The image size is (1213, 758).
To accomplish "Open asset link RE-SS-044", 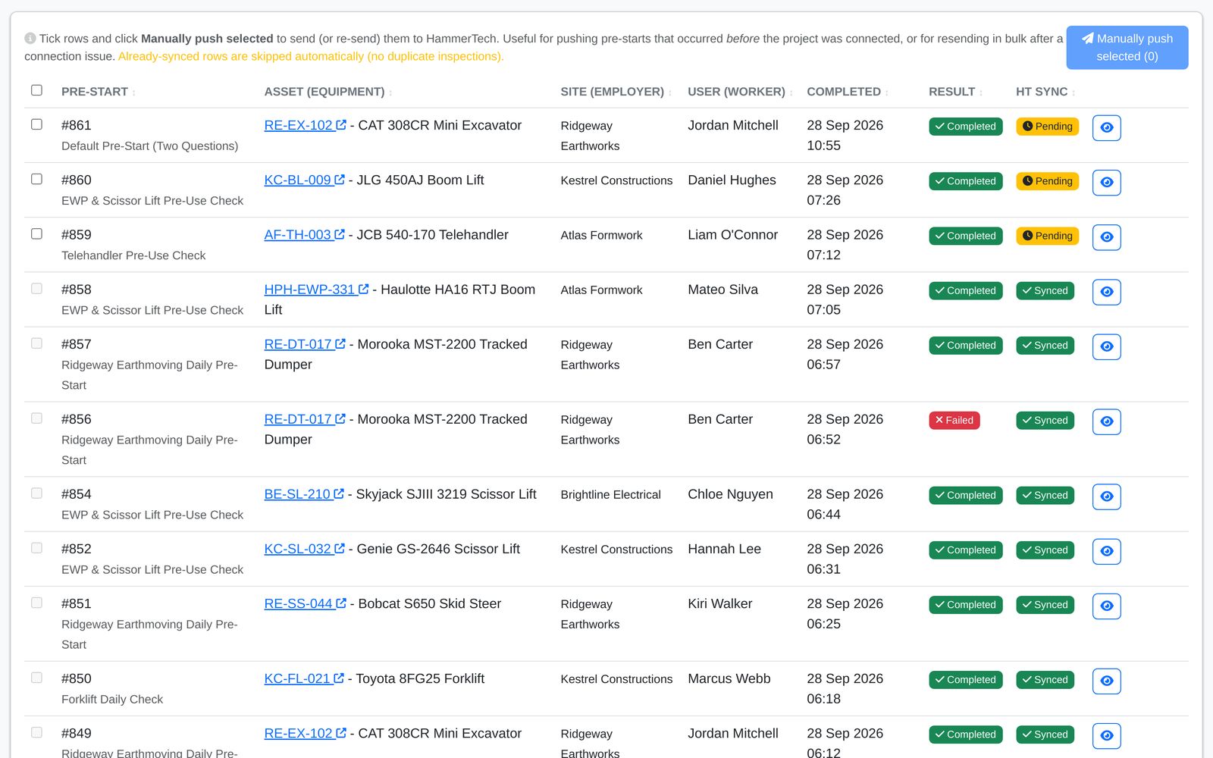I will (x=305, y=603).
